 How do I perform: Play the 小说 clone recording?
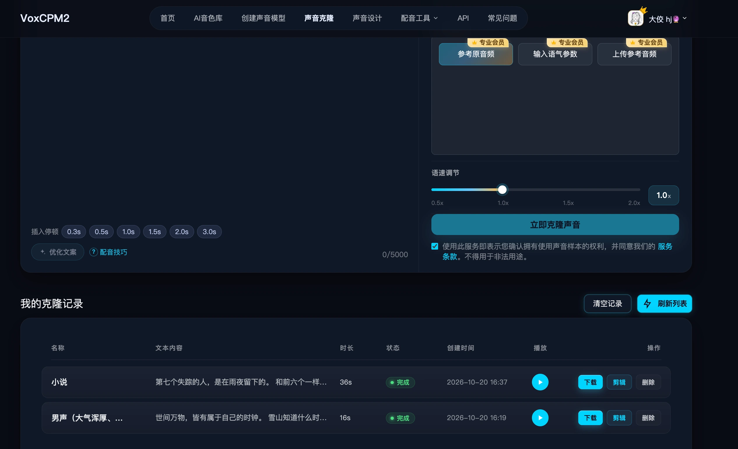point(540,382)
